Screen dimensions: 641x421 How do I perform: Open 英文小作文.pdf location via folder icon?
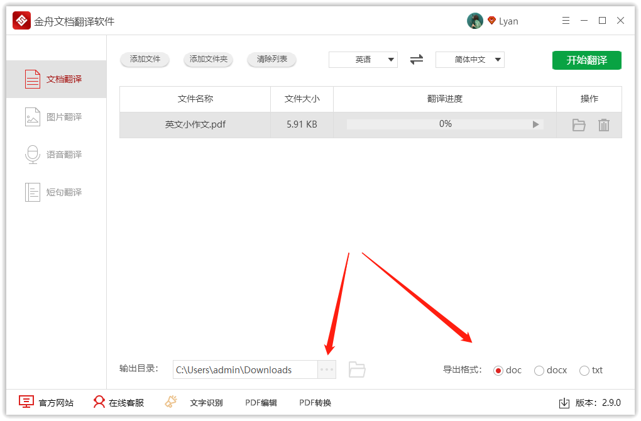(x=578, y=124)
